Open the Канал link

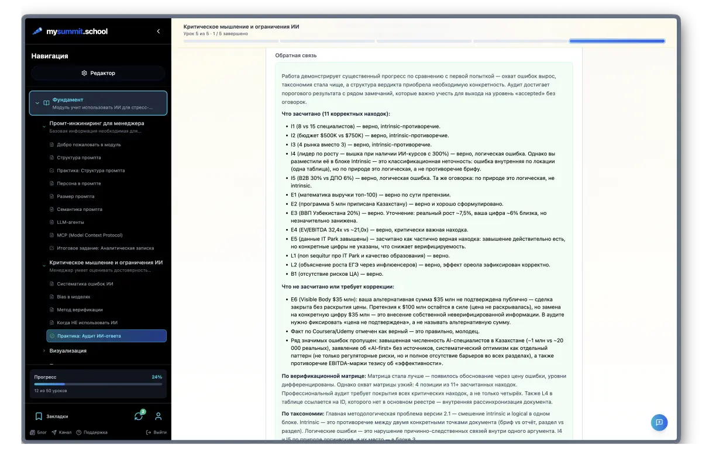(61, 432)
